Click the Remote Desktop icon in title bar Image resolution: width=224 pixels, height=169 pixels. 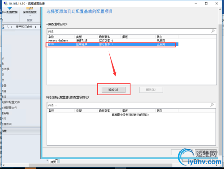tap(5, 3)
